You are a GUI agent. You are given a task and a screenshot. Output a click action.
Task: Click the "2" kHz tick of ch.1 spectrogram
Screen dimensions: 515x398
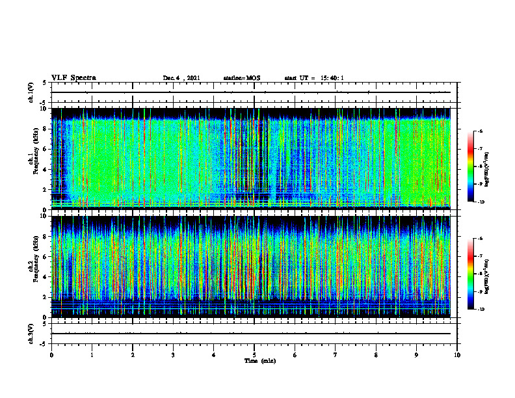click(45, 190)
